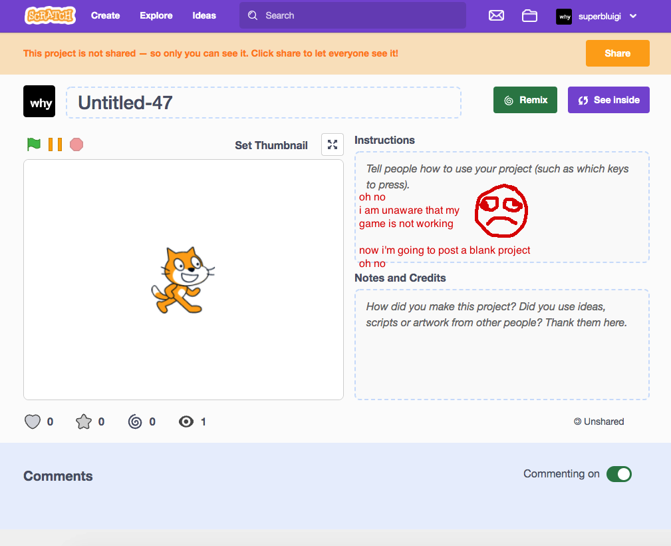The height and width of the screenshot is (546, 671).
Task: Edit the Notes and Credits text box
Action: click(502, 344)
